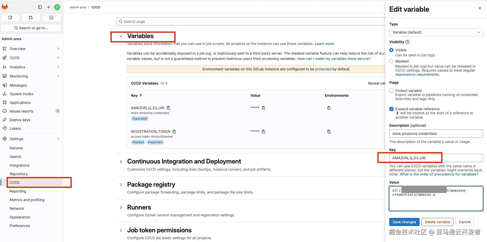This screenshot has width=487, height=242.
Task: Click the plus create new icon
Action: 48,7
